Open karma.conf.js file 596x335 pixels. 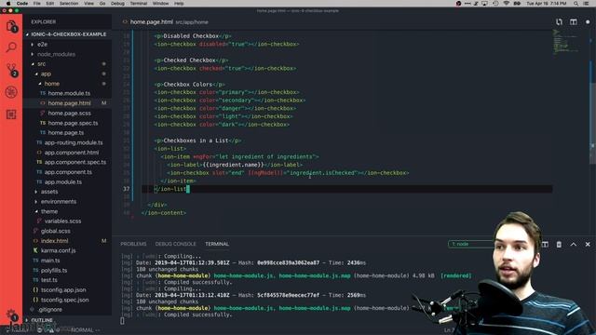pos(58,250)
